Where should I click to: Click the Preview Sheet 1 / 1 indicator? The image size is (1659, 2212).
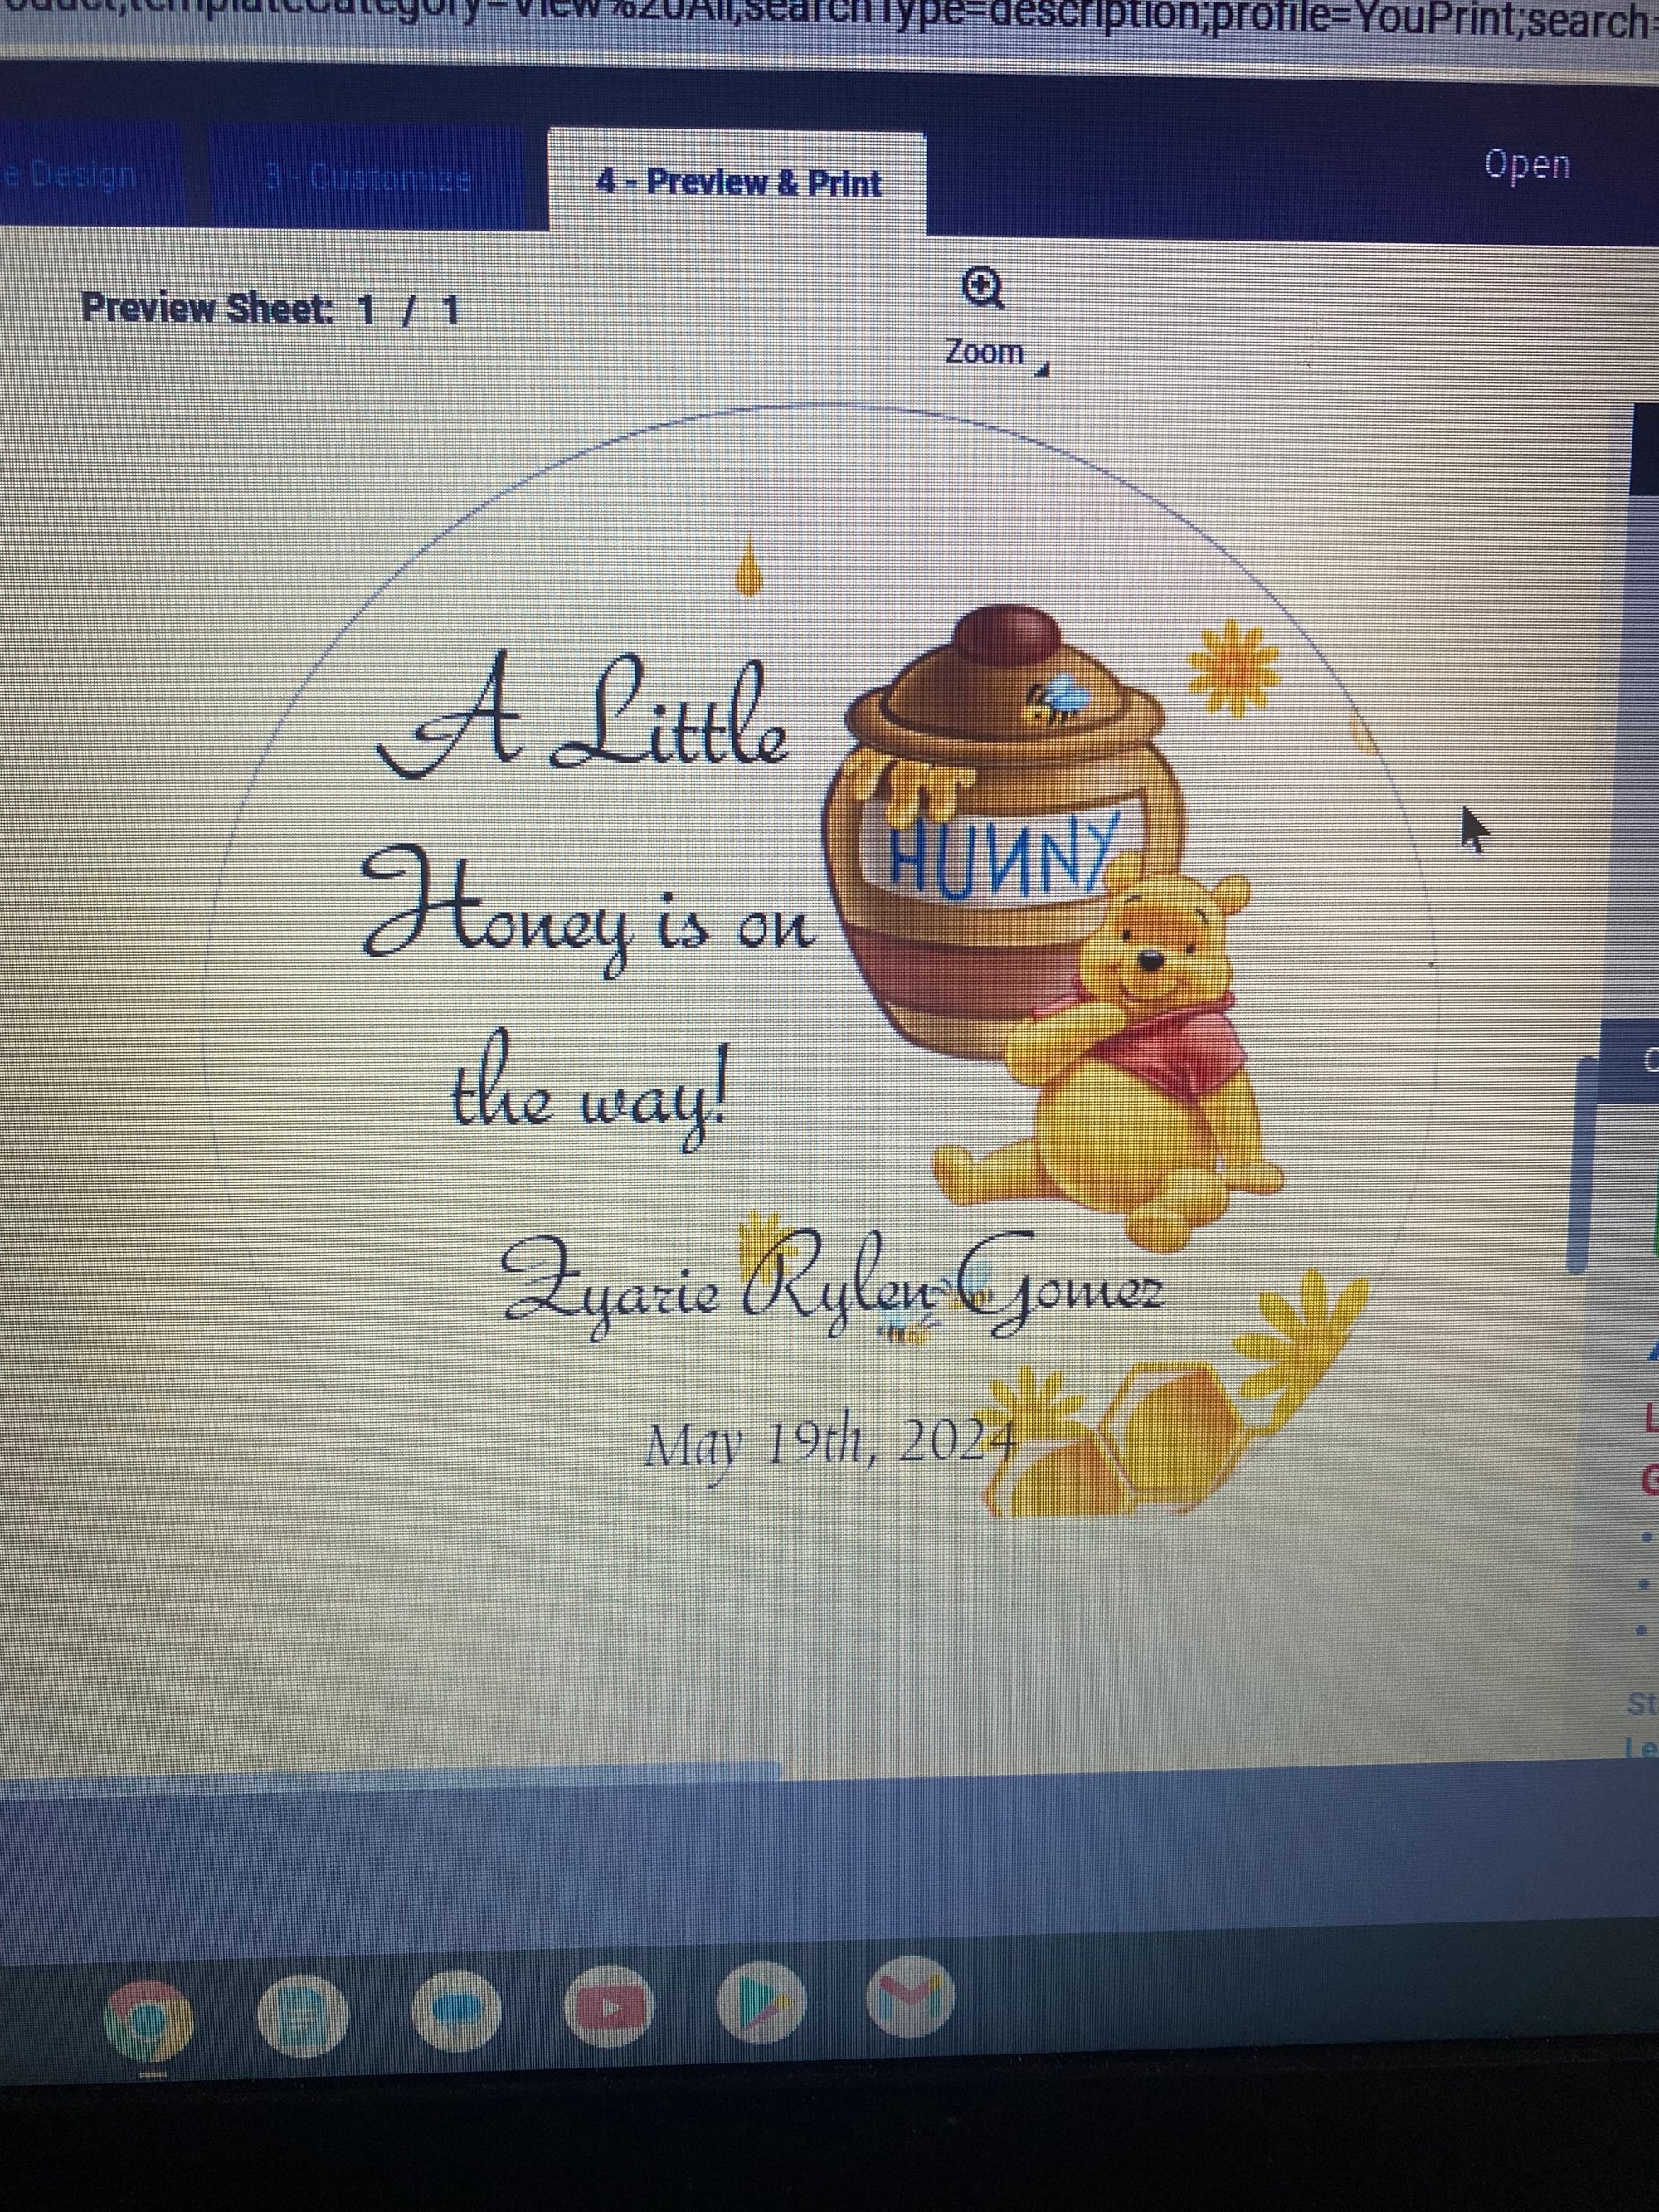pyautogui.click(x=270, y=309)
